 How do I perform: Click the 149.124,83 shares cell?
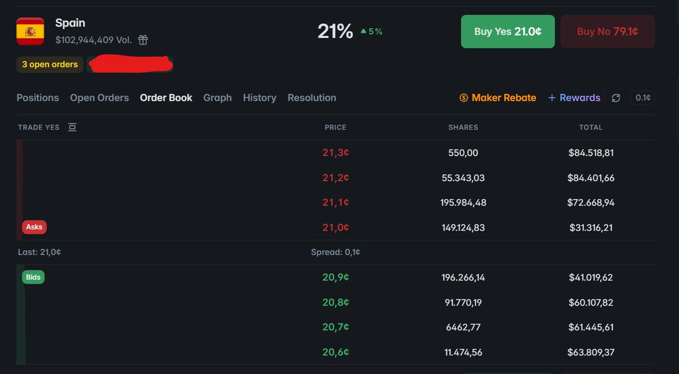(x=463, y=227)
